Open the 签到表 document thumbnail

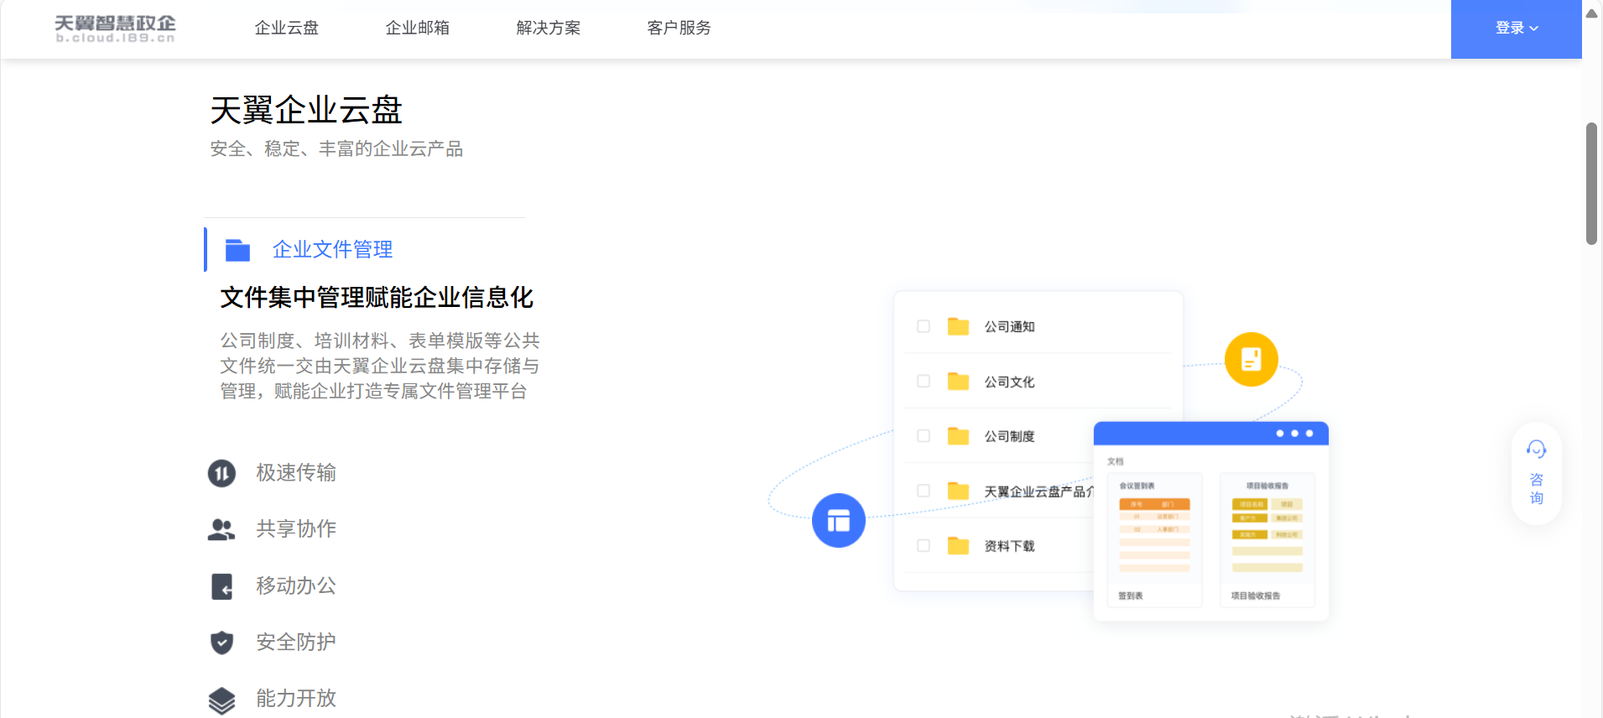click(x=1155, y=539)
